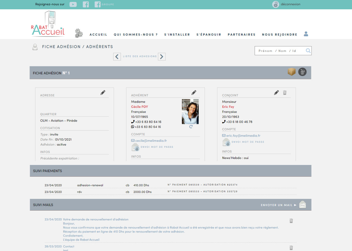Image resolution: width=352 pixels, height=251 pixels.
Task: Click the déconnexion link
Action: 290,4
